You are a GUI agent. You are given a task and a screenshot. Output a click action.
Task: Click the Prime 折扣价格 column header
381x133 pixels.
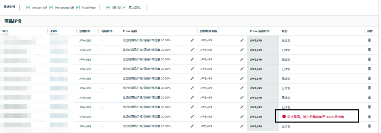pos(260,31)
